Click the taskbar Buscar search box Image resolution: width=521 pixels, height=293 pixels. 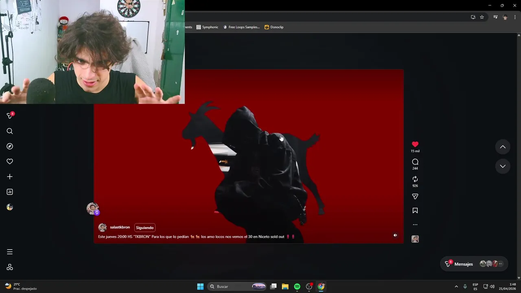[x=237, y=286]
